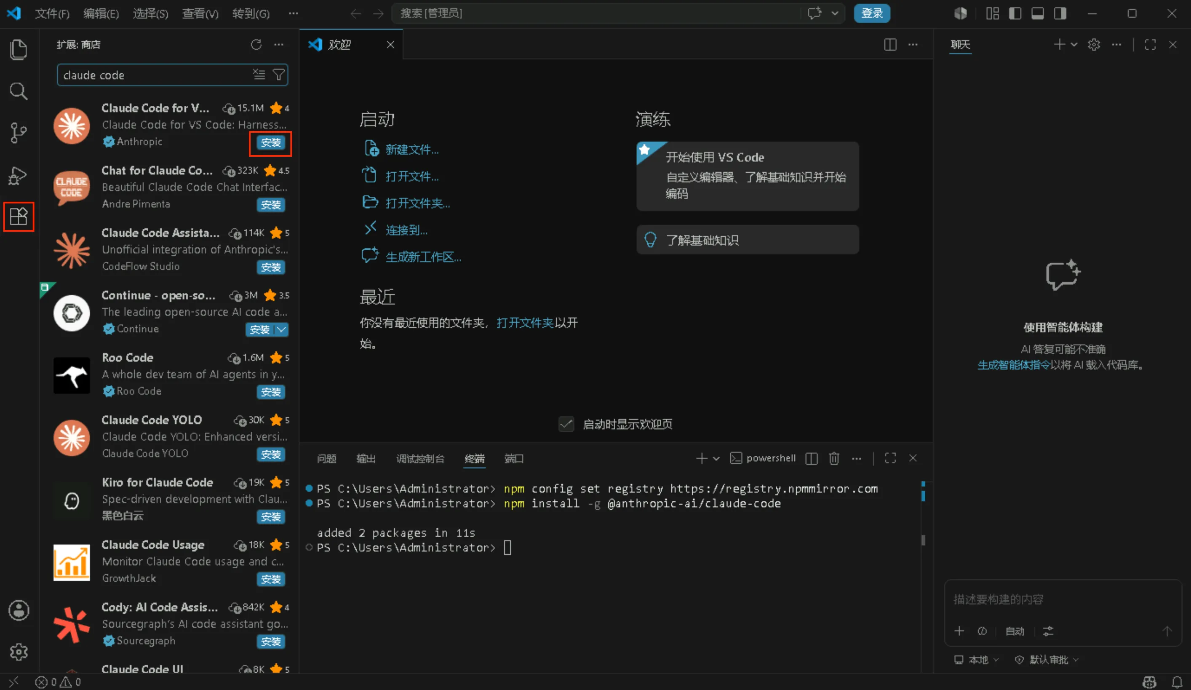Click the title bar command search box
Image resolution: width=1191 pixels, height=690 pixels.
[595, 13]
